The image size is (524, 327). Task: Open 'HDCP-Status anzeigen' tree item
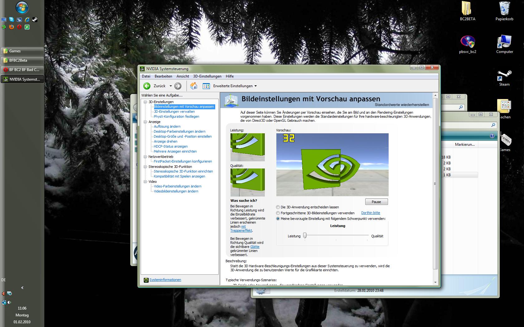[x=171, y=146]
